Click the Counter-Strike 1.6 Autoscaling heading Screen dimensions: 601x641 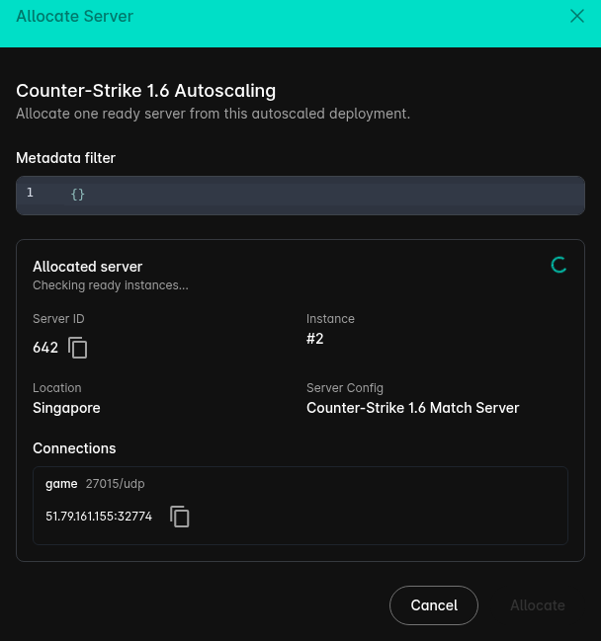[x=145, y=91]
